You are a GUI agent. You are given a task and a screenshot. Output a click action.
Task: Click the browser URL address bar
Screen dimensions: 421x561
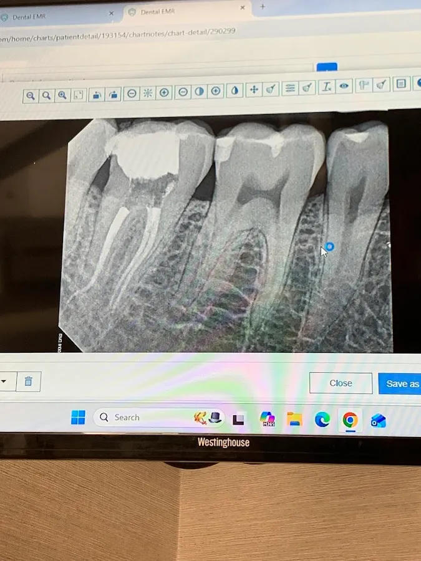coord(125,34)
